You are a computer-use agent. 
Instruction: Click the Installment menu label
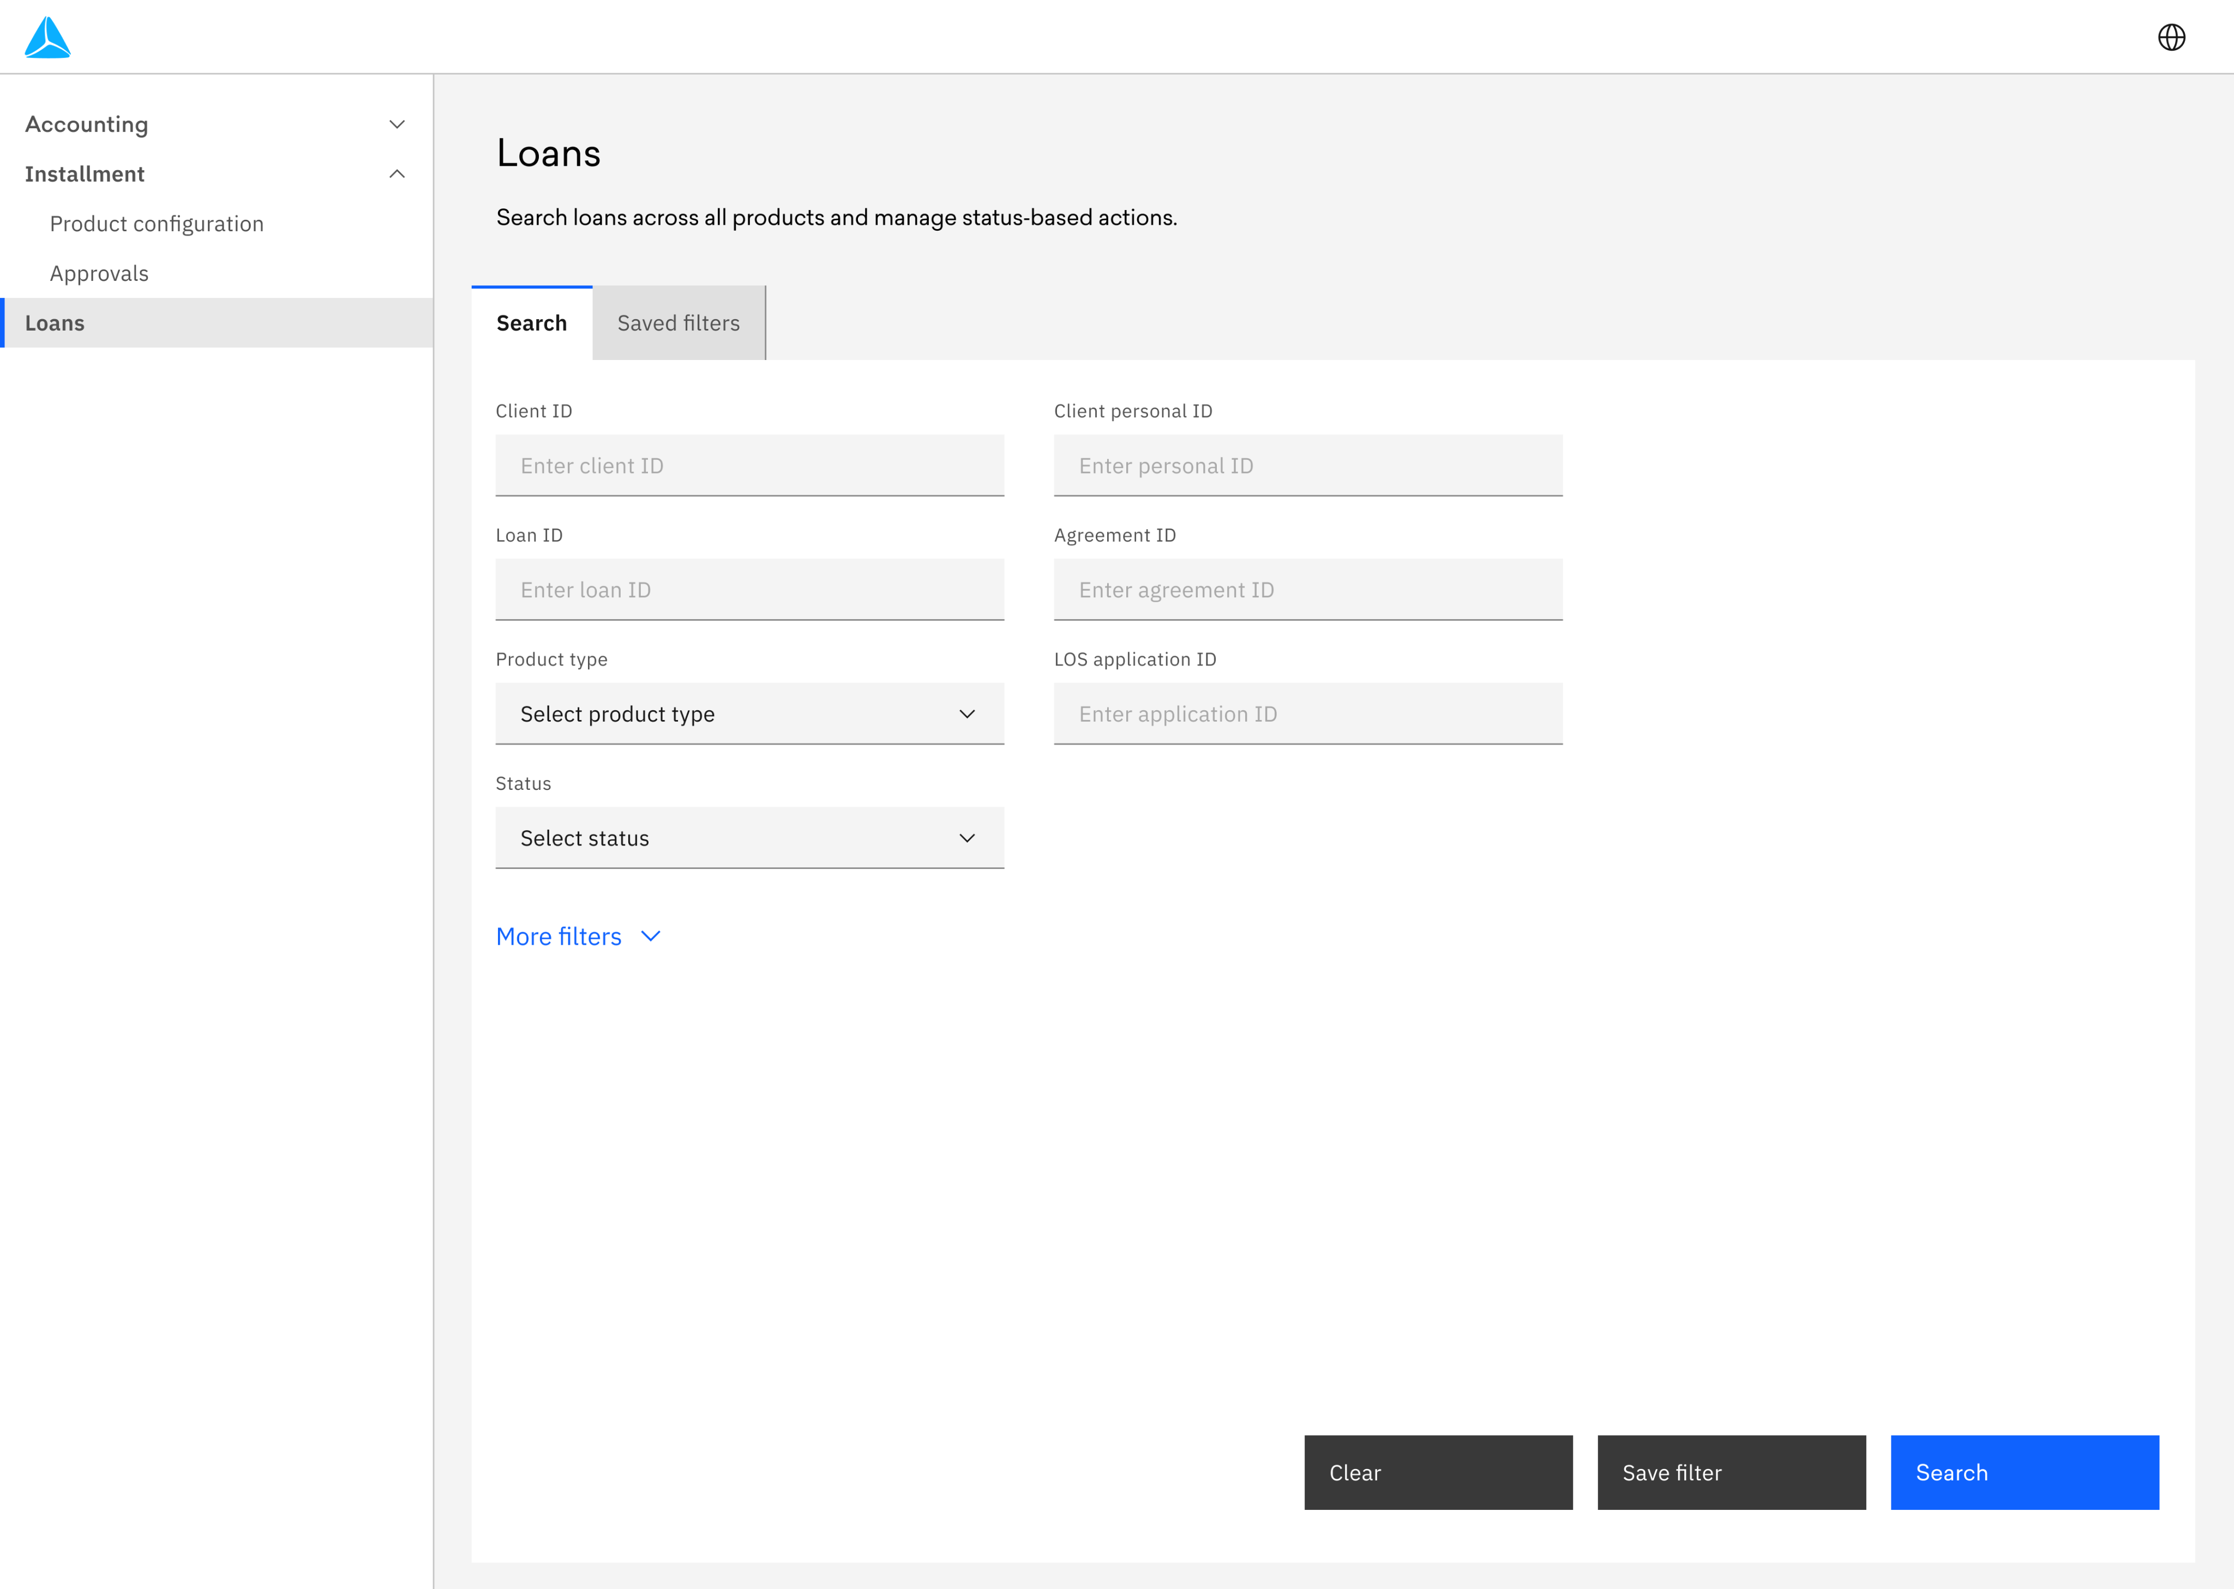pyautogui.click(x=84, y=174)
